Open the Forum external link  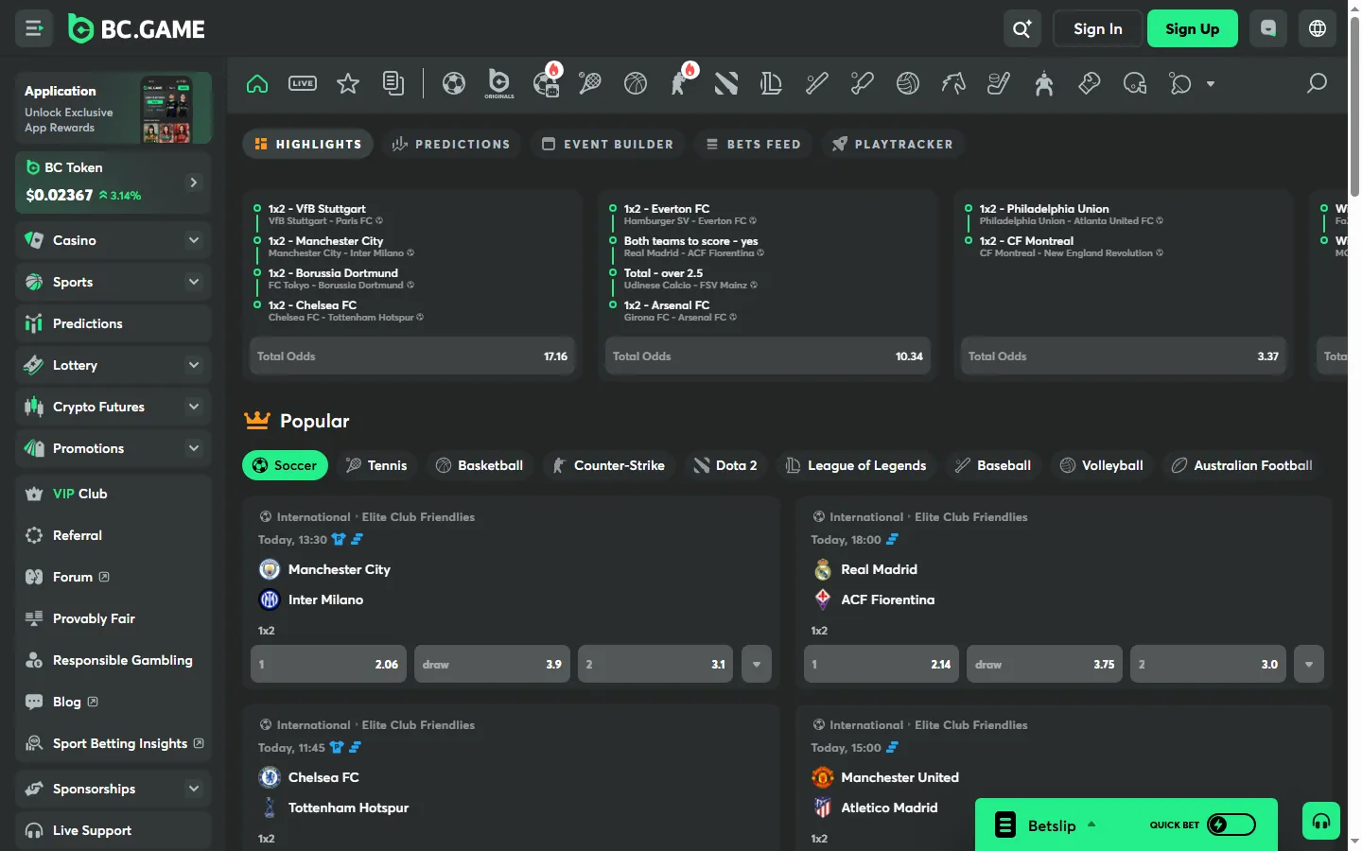point(113,577)
